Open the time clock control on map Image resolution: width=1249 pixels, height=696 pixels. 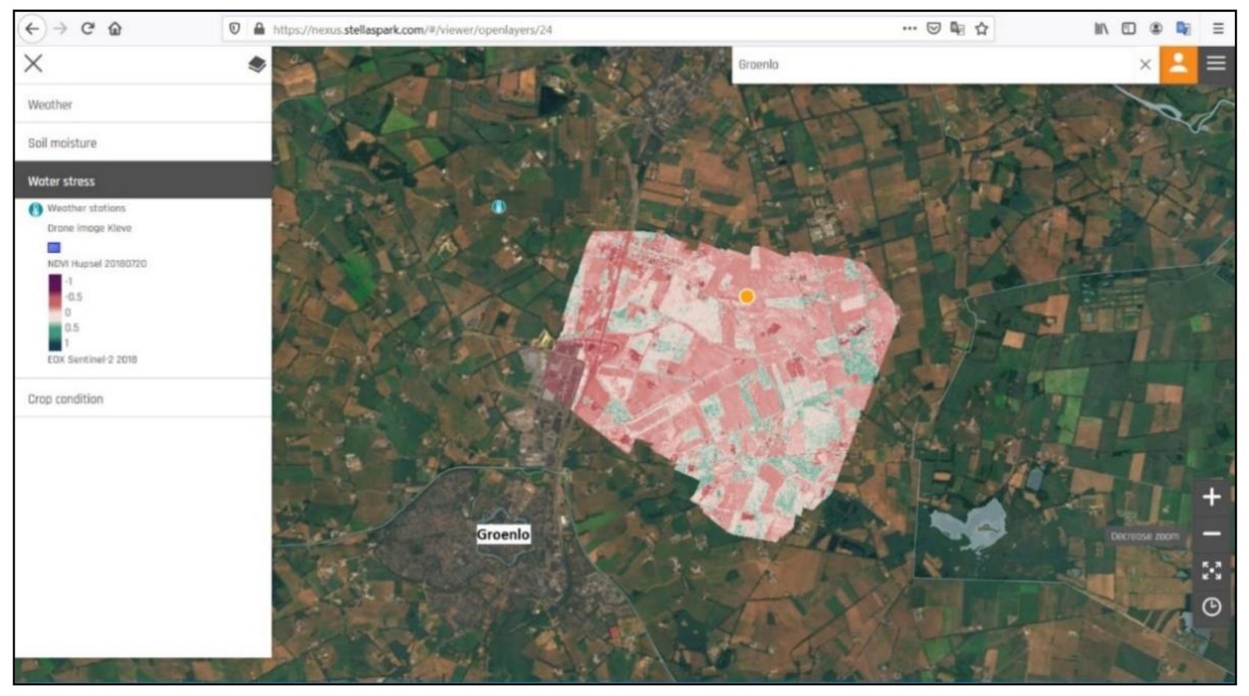[x=1211, y=607]
